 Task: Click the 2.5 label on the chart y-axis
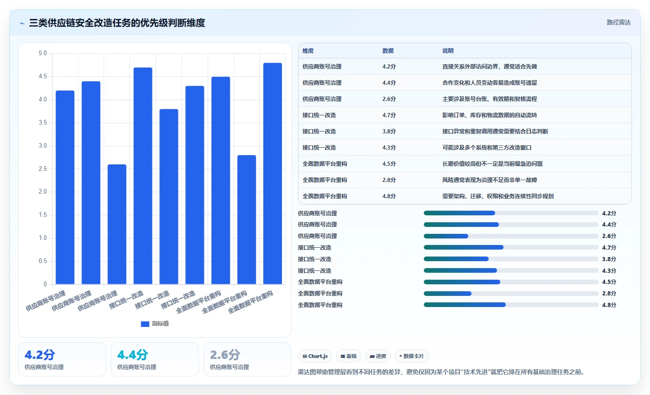[43, 169]
